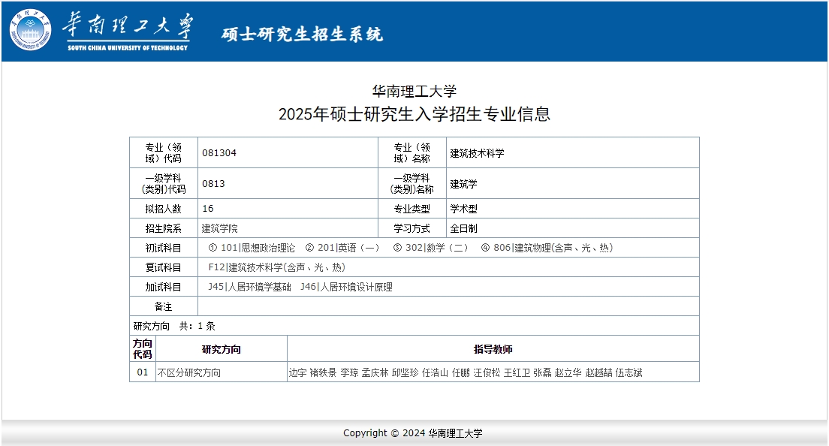Click advisor name 边宇
Viewport: 829px width, 446px height.
tap(297, 372)
